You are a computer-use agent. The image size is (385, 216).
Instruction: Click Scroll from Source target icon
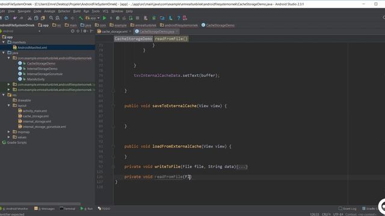click(73, 31)
